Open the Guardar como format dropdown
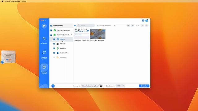Viewport: 198px width, 111px height. click(120, 86)
